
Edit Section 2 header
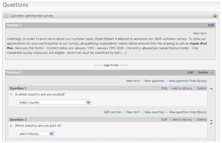tap(190, 72)
